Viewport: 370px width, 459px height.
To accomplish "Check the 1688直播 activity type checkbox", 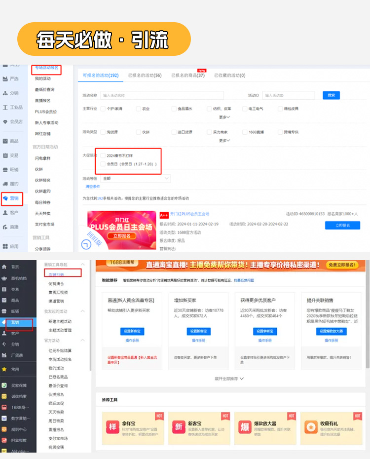I will coord(245,132).
